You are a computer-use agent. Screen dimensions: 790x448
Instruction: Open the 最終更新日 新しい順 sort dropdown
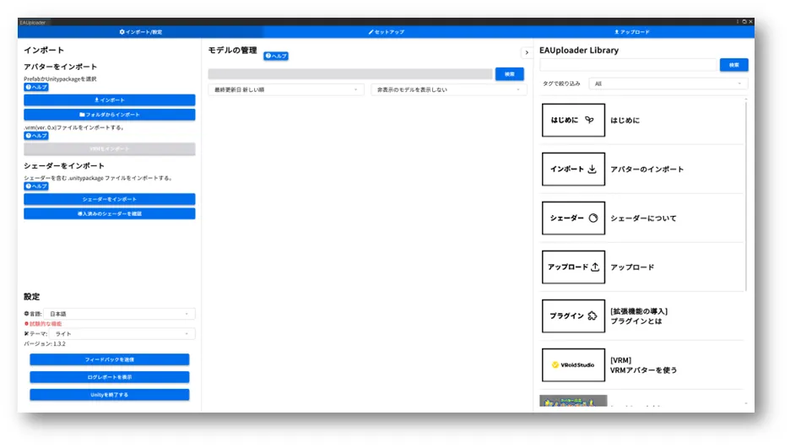285,89
